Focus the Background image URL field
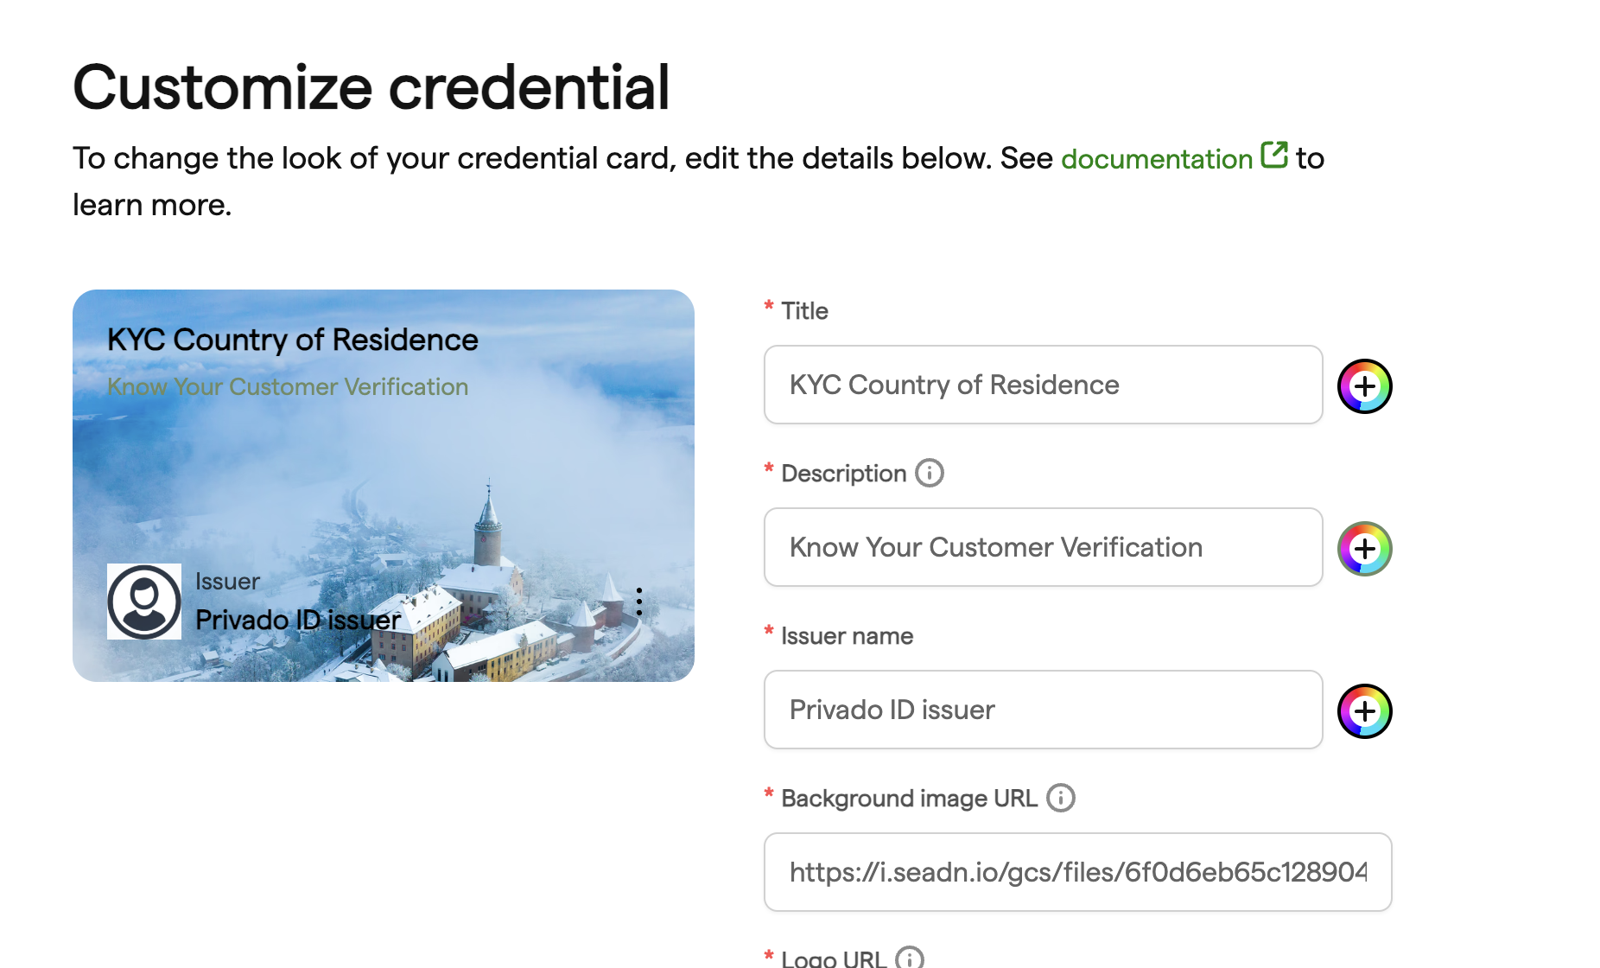 (1077, 872)
